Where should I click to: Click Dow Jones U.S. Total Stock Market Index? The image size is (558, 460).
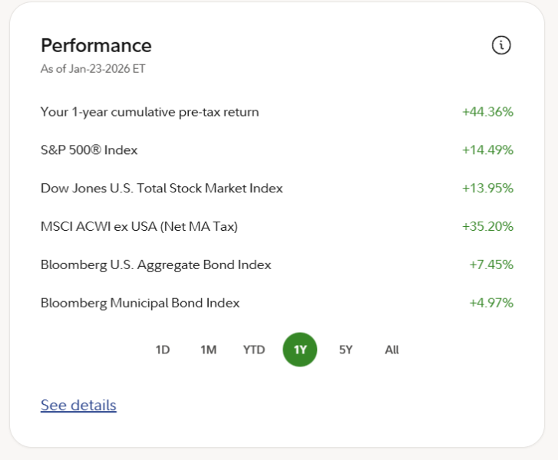click(161, 189)
